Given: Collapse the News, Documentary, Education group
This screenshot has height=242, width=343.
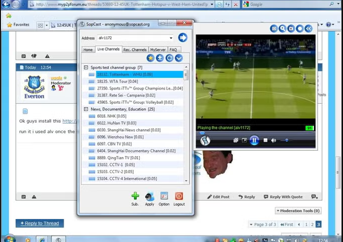Looking at the screenshot, I should pos(86,109).
